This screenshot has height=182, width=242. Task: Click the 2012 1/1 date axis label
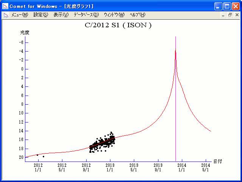click(38, 168)
